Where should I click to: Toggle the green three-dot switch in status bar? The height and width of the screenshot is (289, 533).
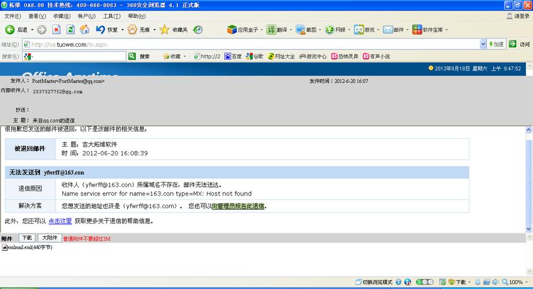424,282
